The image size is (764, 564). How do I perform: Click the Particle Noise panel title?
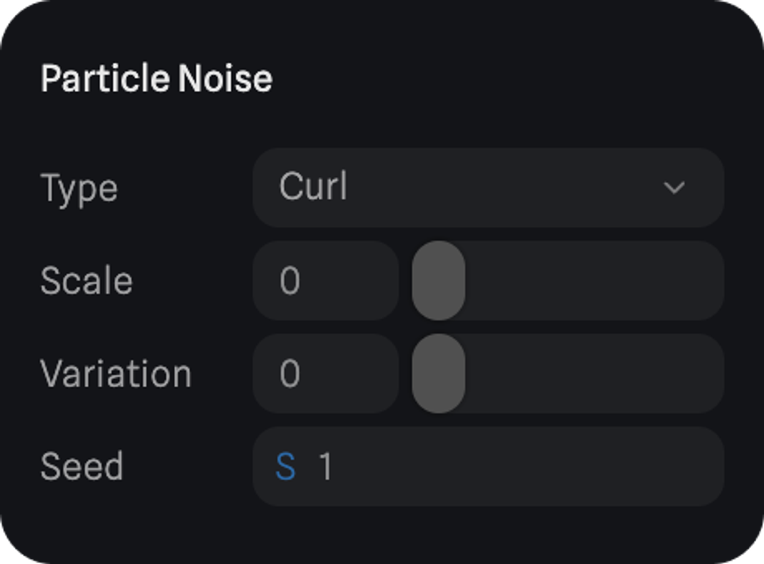(157, 79)
